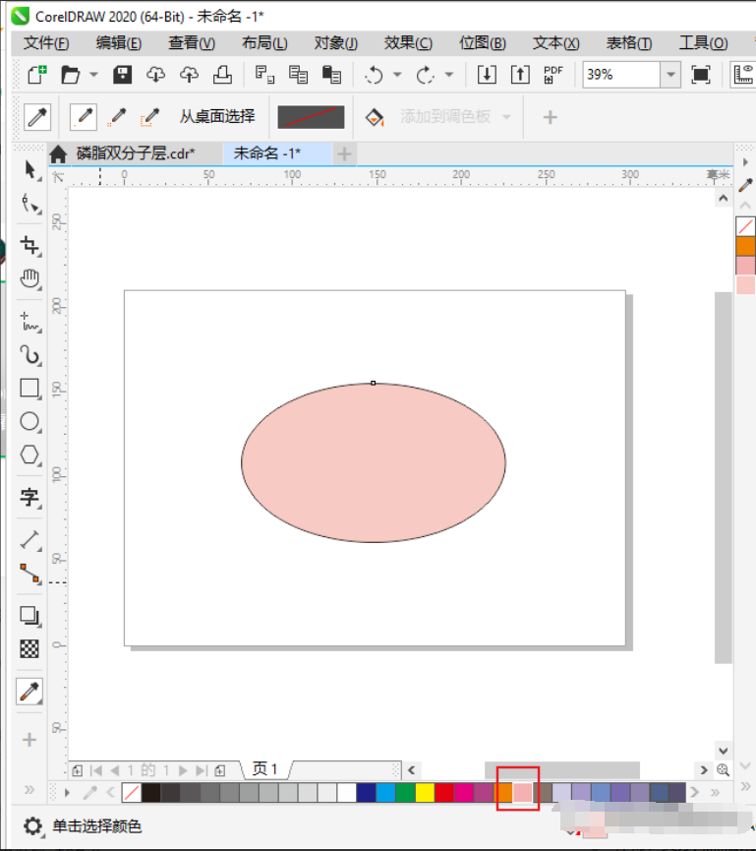
Task: Select the Artistic Media tool
Action: 30,355
